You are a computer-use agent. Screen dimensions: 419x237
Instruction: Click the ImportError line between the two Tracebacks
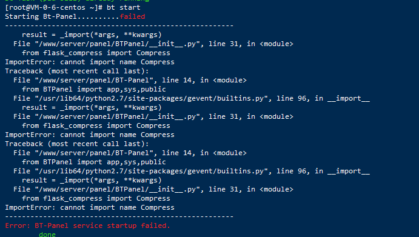(90, 135)
